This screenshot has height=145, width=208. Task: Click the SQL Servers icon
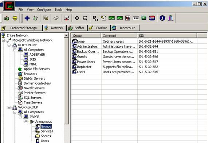tap(20, 98)
